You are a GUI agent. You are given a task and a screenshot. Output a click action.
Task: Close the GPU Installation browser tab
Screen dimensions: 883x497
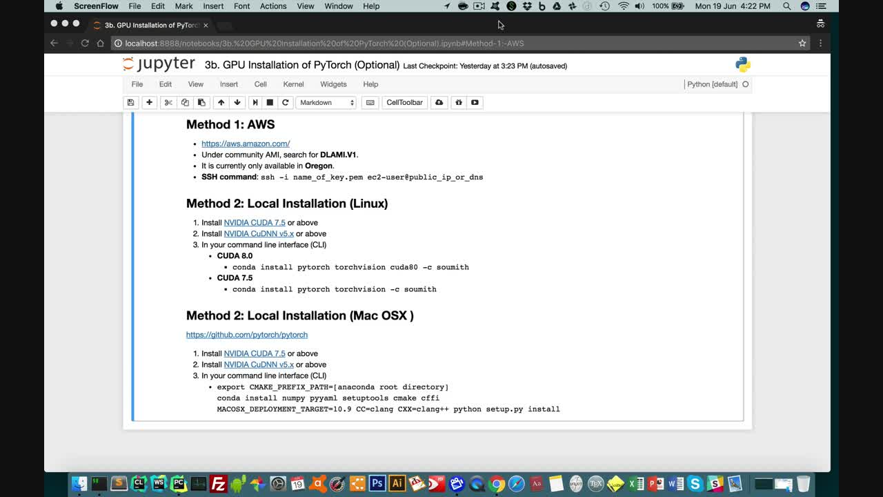click(206, 25)
